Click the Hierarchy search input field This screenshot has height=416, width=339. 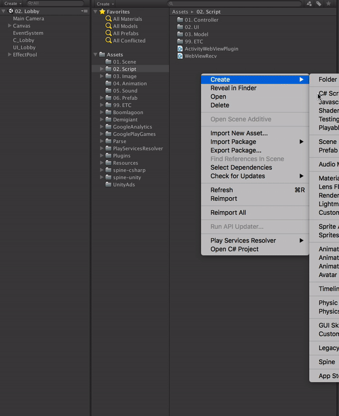[55, 3]
